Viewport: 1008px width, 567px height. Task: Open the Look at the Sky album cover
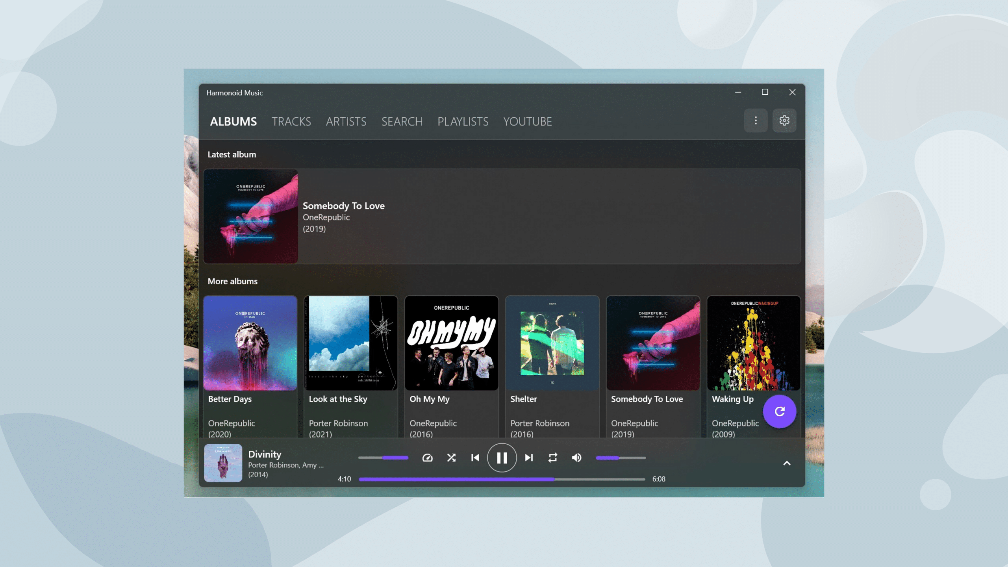[351, 343]
